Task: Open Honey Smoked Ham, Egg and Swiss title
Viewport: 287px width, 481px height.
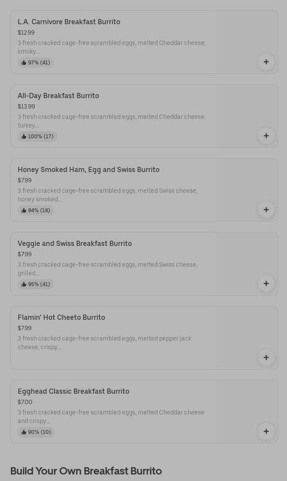Action: pos(89,169)
